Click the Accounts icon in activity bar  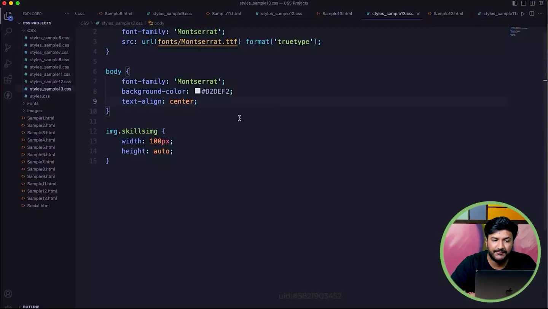coord(8,294)
